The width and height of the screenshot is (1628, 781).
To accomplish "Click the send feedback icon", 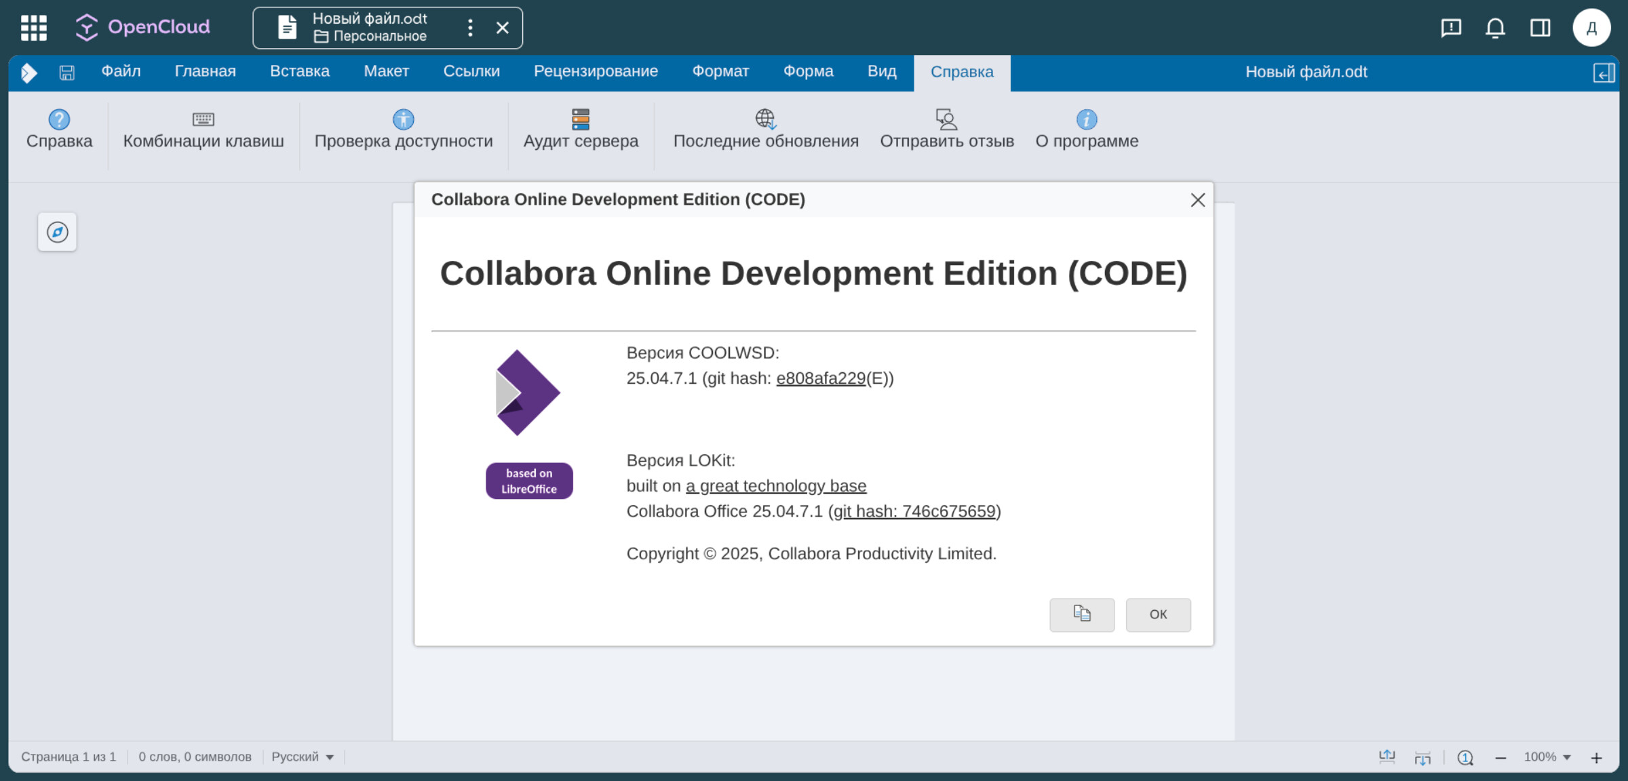I will [946, 119].
